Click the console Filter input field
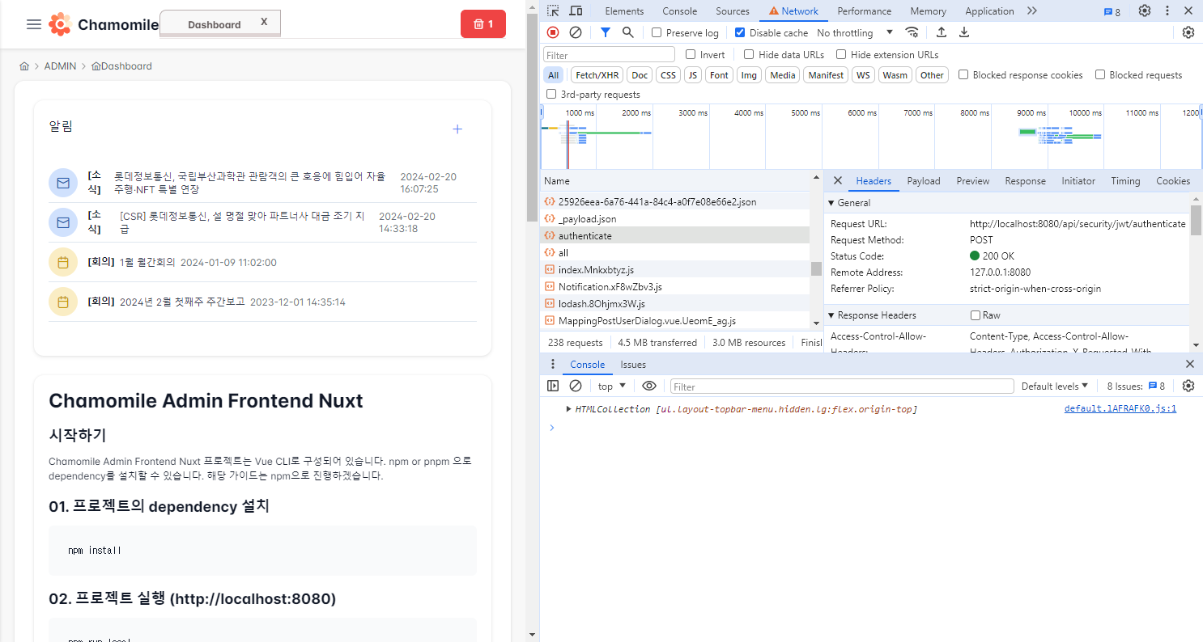 (842, 386)
